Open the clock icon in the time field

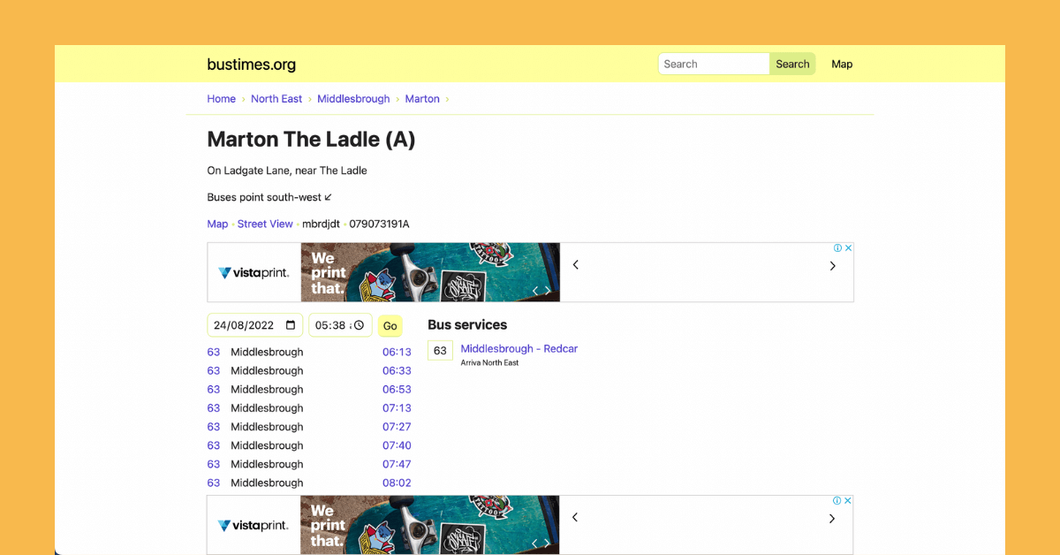(x=360, y=324)
